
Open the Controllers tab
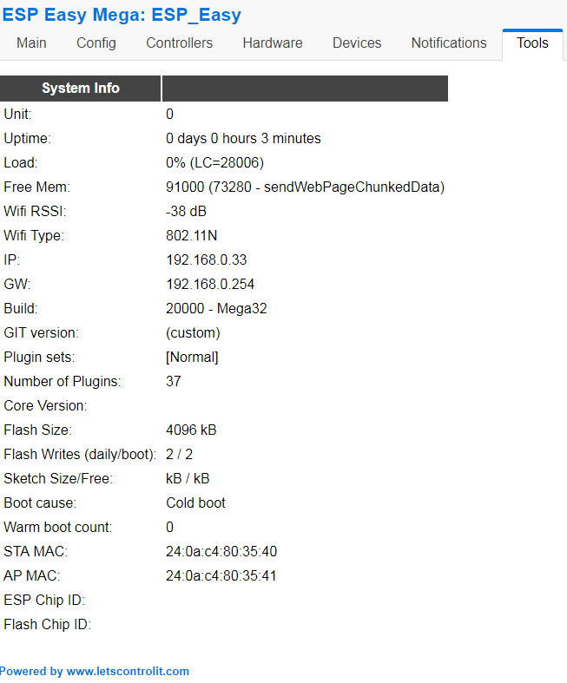[x=179, y=43]
